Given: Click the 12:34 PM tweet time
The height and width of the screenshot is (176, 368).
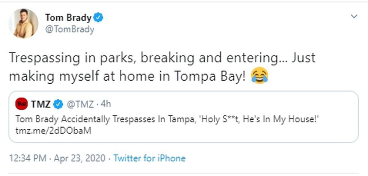Looking at the screenshot, I should (28, 158).
